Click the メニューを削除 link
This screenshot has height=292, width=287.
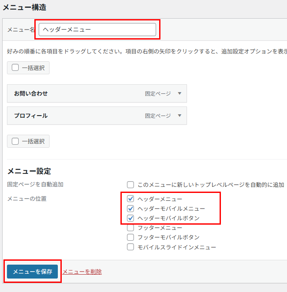pyautogui.click(x=82, y=272)
